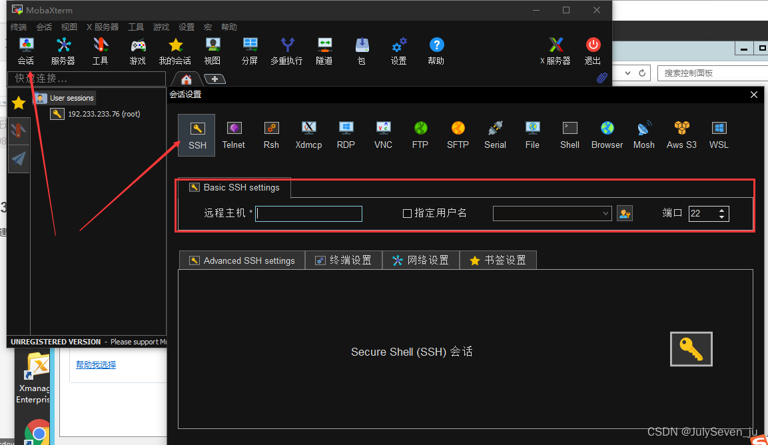The image size is (768, 445).
Task: Open the 帮助 question-mark toolbar icon
Action: 436,51
